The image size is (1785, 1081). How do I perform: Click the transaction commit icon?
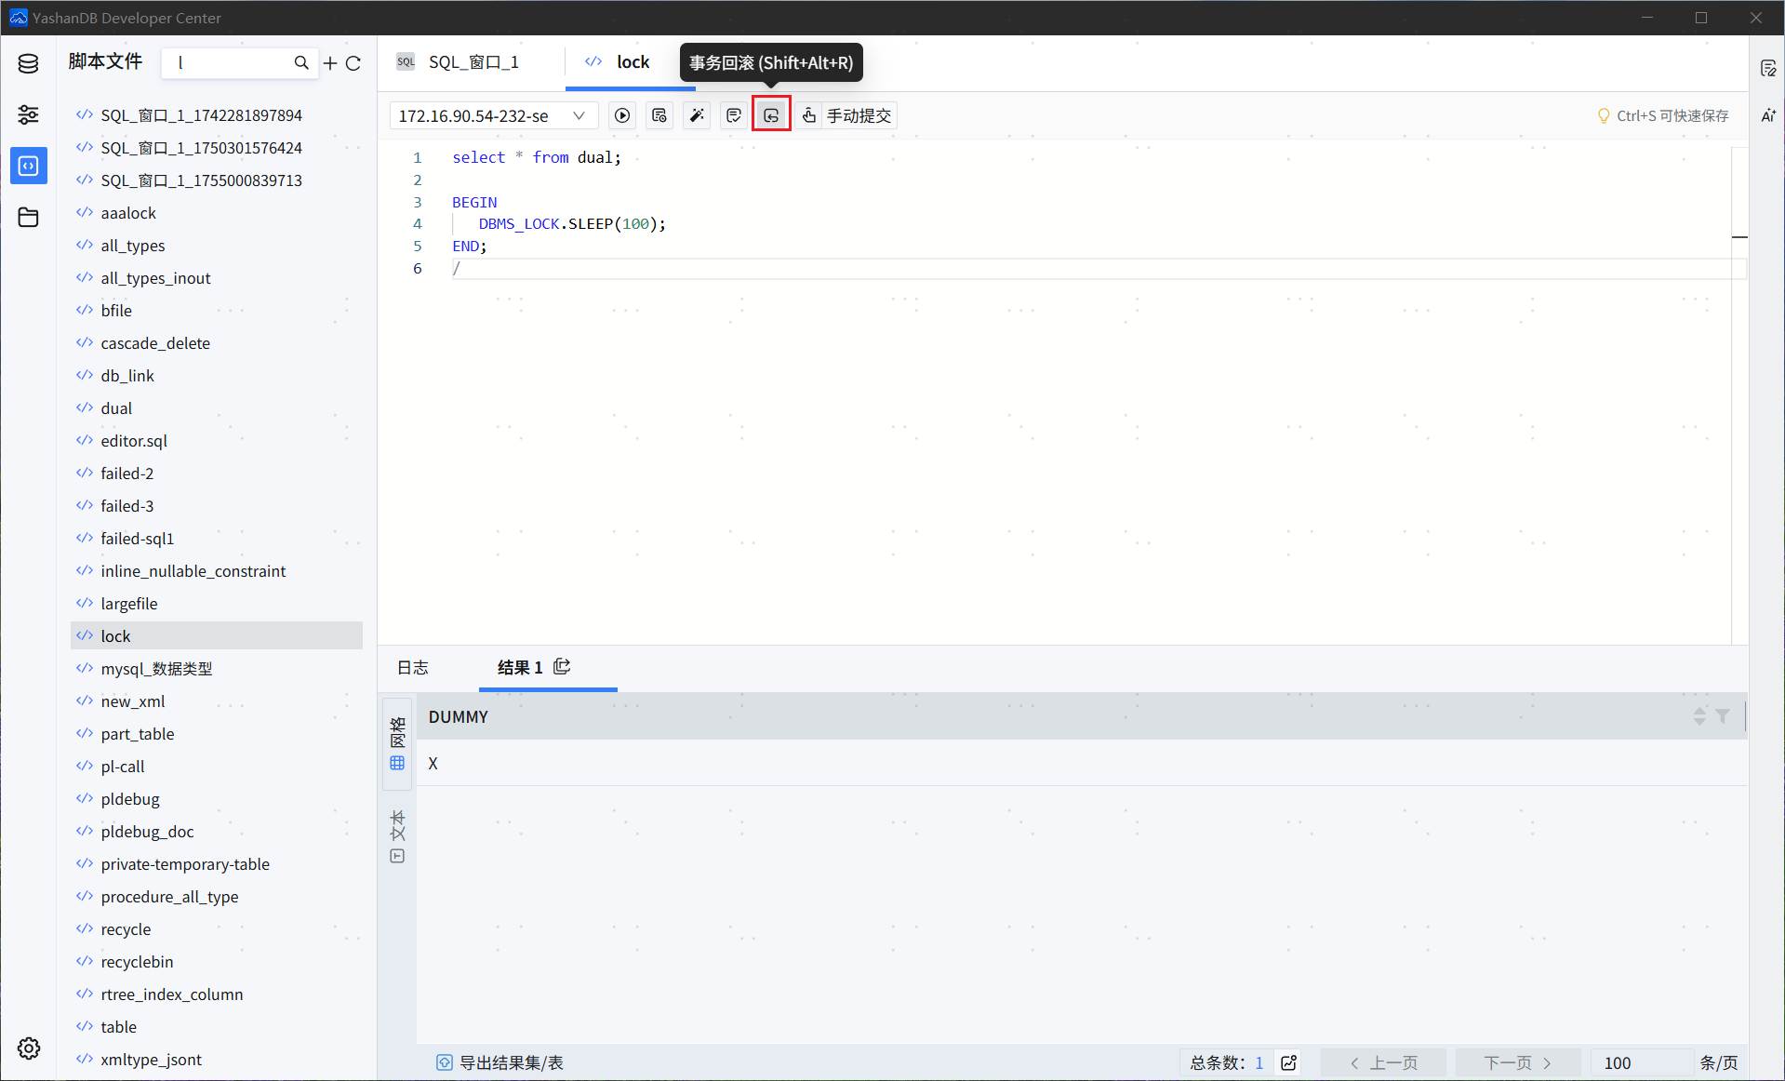pos(734,115)
